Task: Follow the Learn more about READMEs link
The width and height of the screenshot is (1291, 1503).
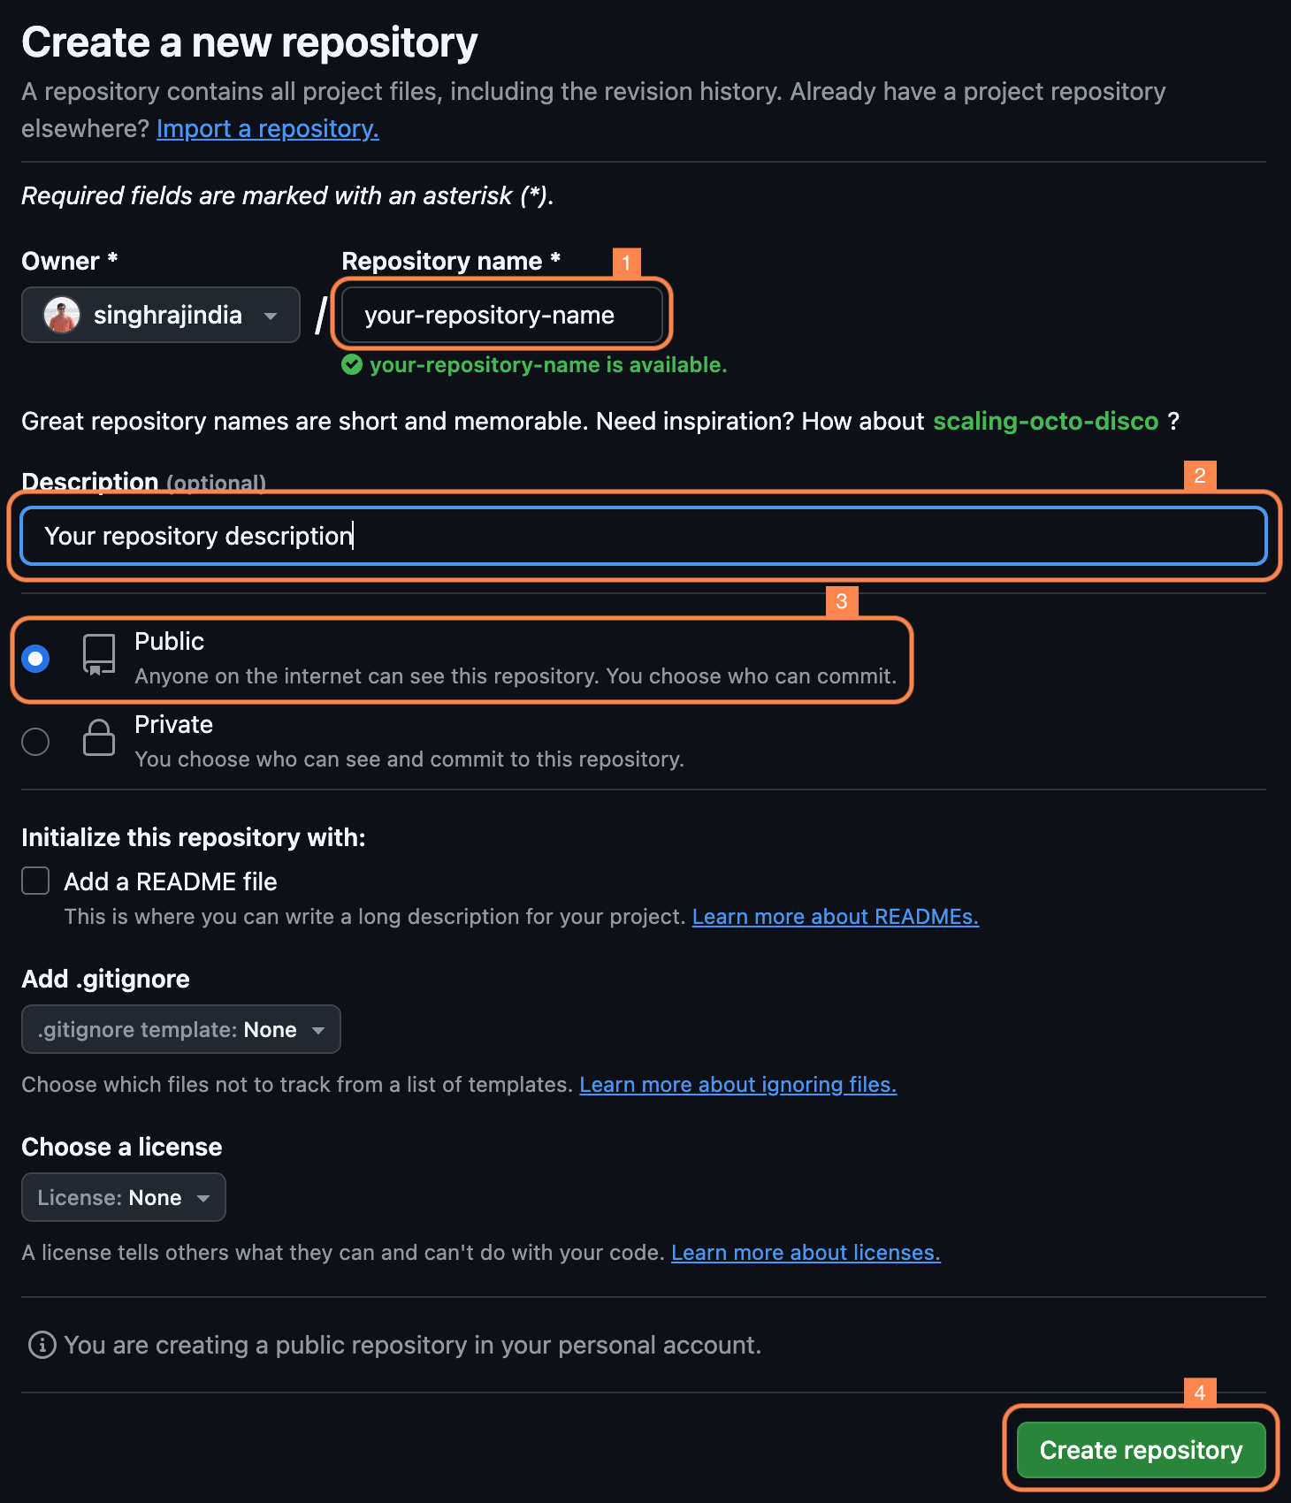Action: (x=835, y=917)
